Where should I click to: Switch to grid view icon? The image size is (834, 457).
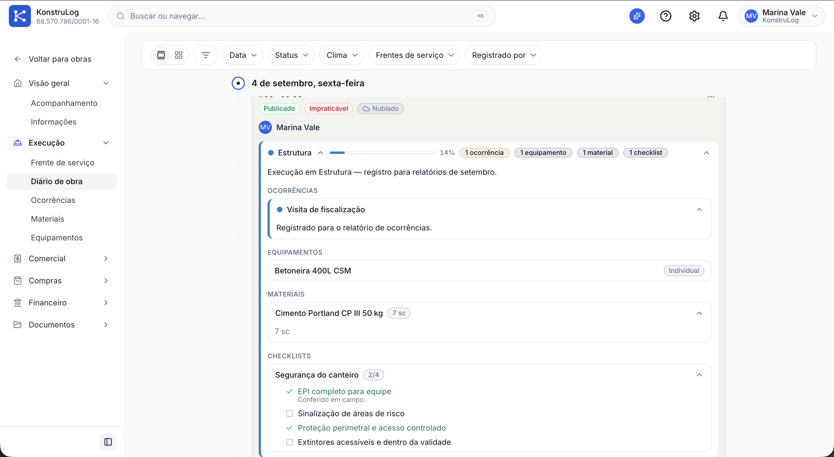[179, 55]
